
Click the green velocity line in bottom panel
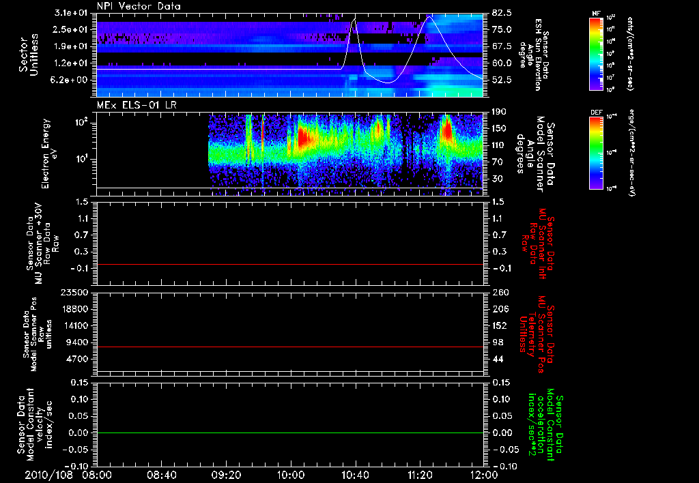[x=289, y=433]
